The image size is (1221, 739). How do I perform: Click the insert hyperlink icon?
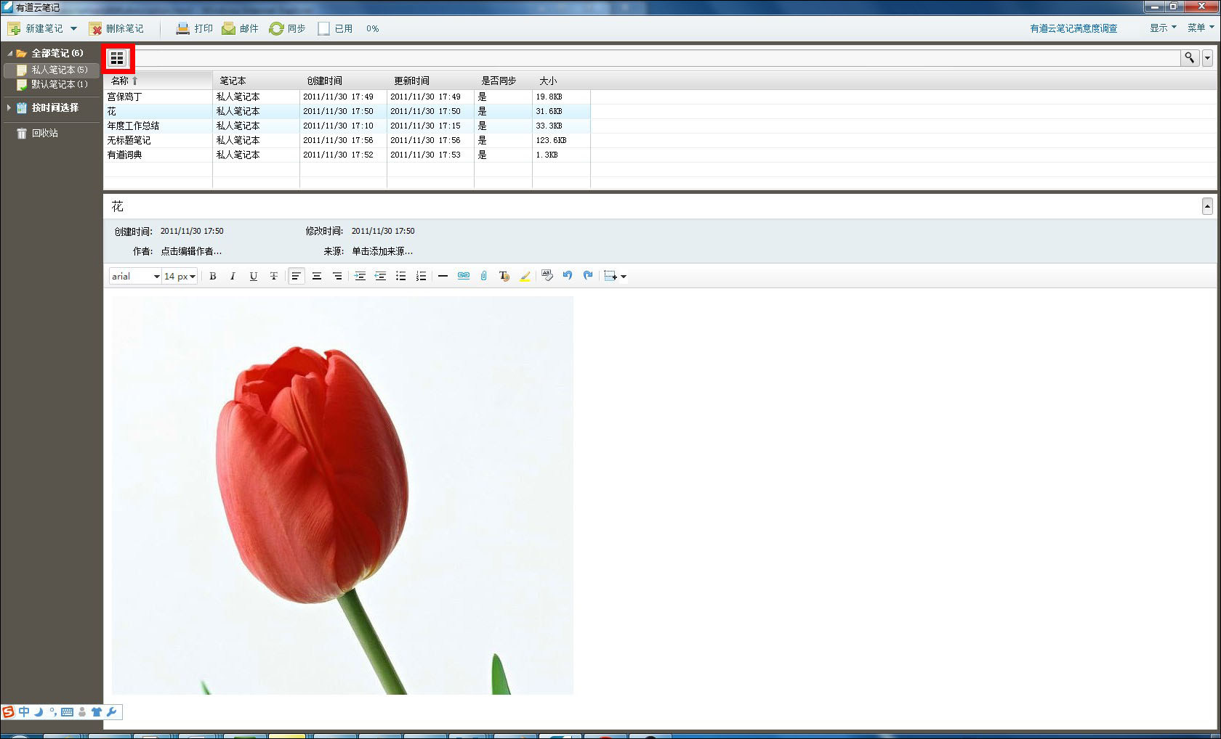tap(463, 276)
